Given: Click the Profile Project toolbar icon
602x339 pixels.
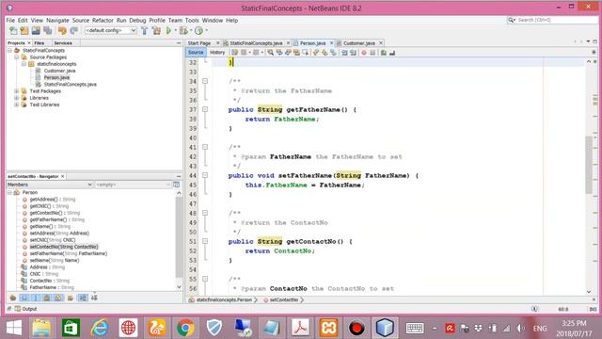Looking at the screenshot, I should (198, 31).
